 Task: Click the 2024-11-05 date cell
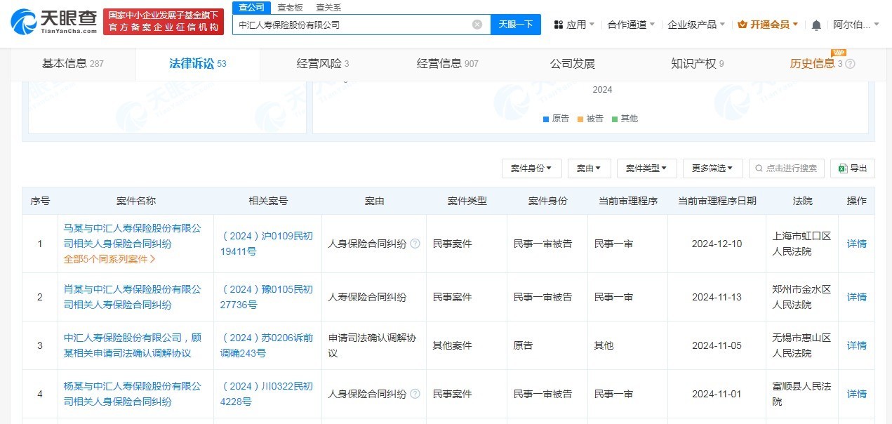tap(717, 345)
